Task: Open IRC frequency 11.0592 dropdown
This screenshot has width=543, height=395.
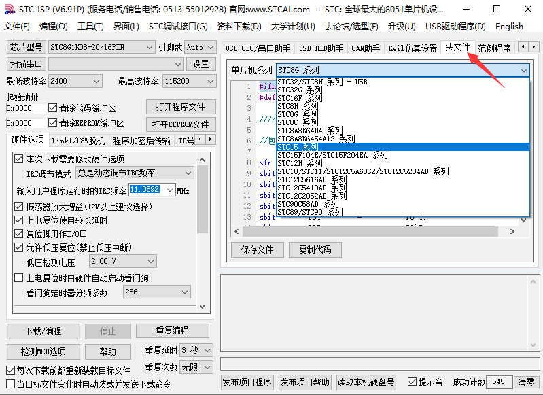Action: click(x=170, y=190)
